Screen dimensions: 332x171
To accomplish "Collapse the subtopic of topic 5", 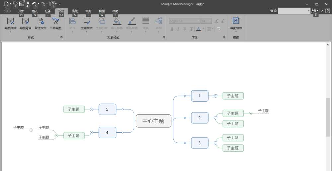I will 92,109.
